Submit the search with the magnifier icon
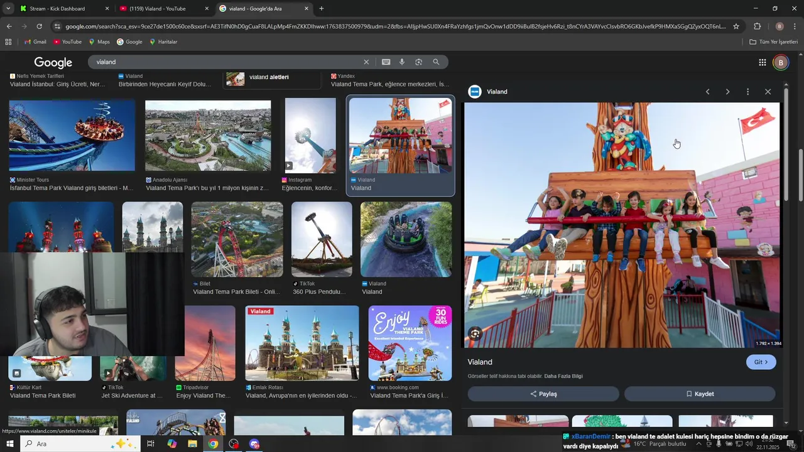804x452 pixels. pyautogui.click(x=436, y=62)
